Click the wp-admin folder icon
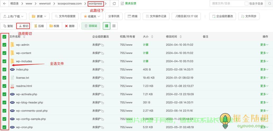Screen dimensions: 273x131 12,45
